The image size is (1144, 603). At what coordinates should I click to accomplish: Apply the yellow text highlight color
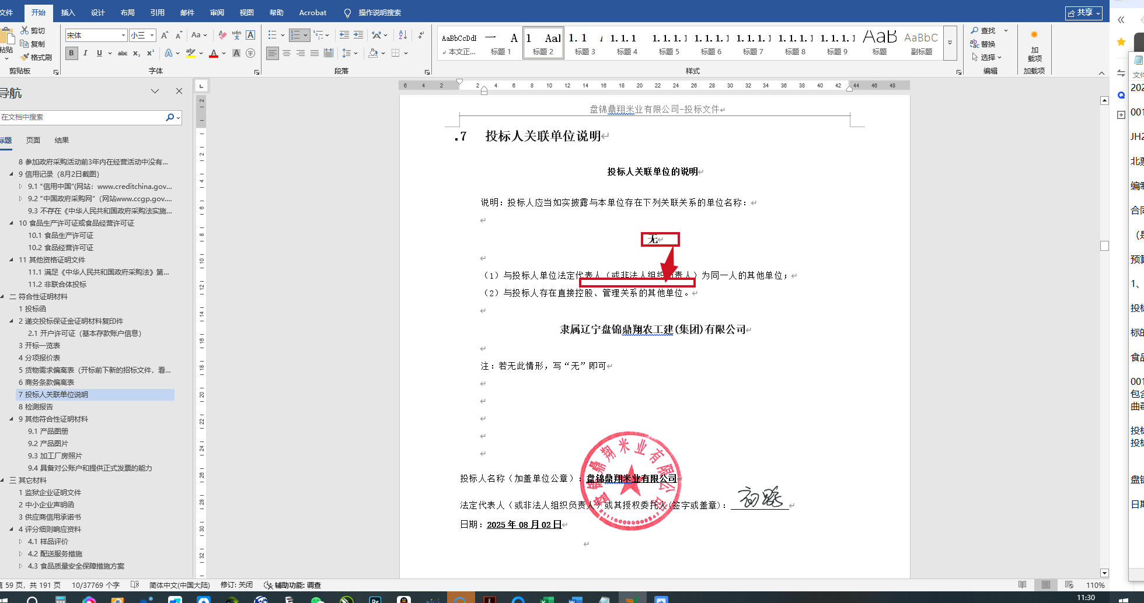pyautogui.click(x=190, y=53)
